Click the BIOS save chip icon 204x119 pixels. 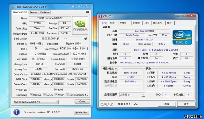[86, 38]
